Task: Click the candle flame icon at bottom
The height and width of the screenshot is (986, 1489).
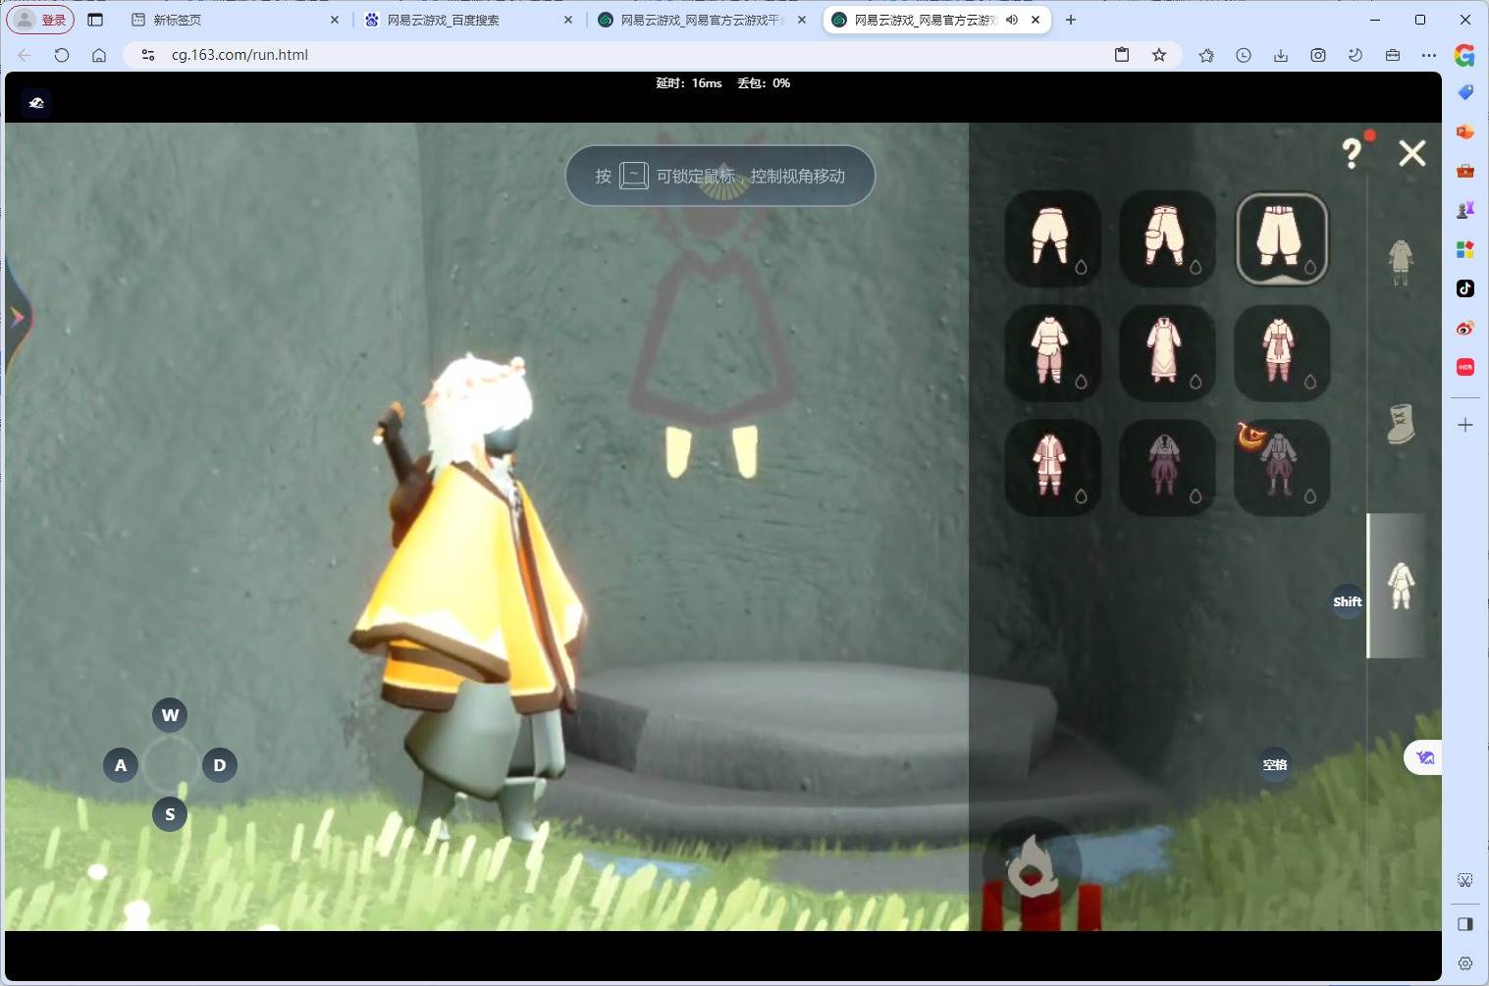Action: point(1032,865)
